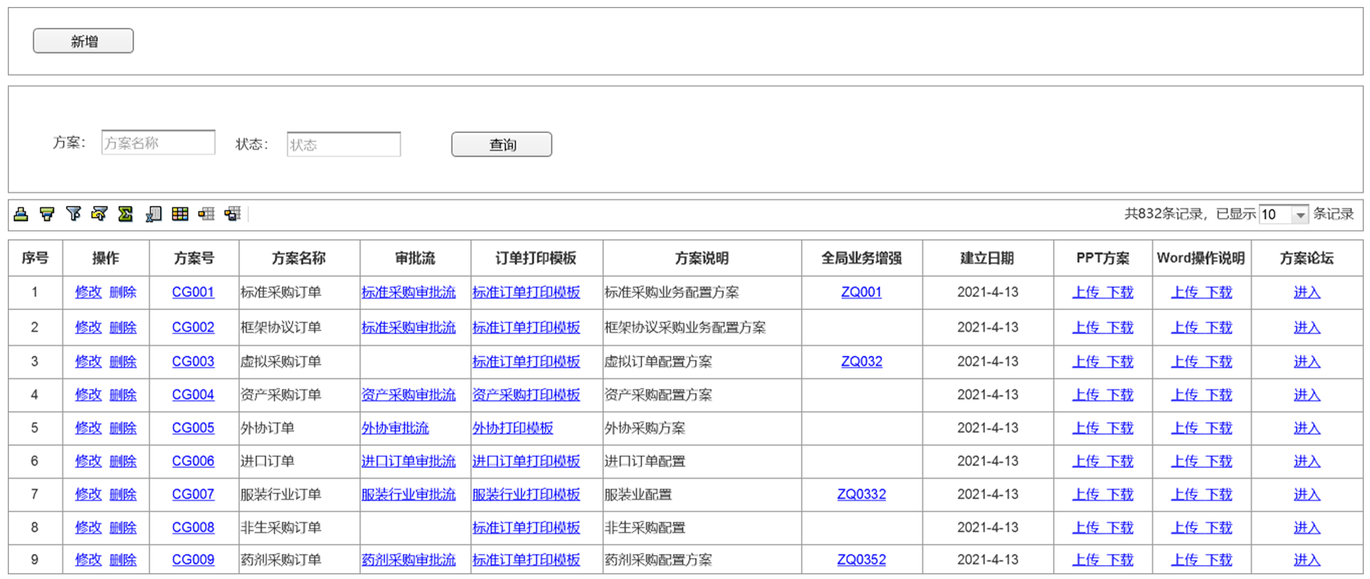Click the 新增 button
Image resolution: width=1370 pixels, height=579 pixels.
point(83,41)
